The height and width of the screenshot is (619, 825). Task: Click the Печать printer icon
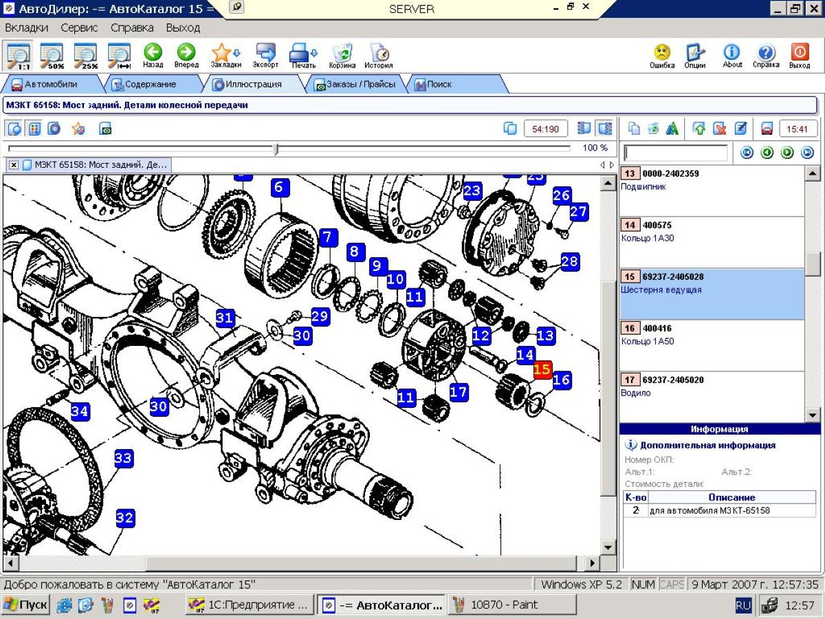pyautogui.click(x=303, y=55)
